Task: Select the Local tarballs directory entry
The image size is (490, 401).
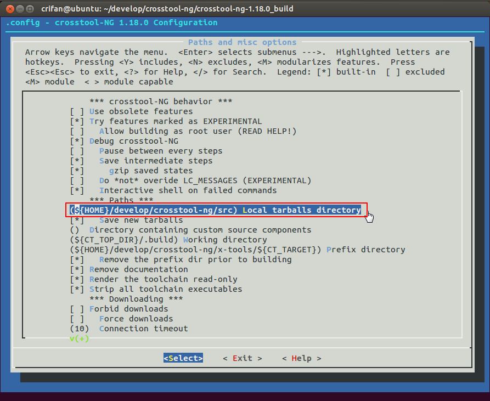Action: point(215,210)
